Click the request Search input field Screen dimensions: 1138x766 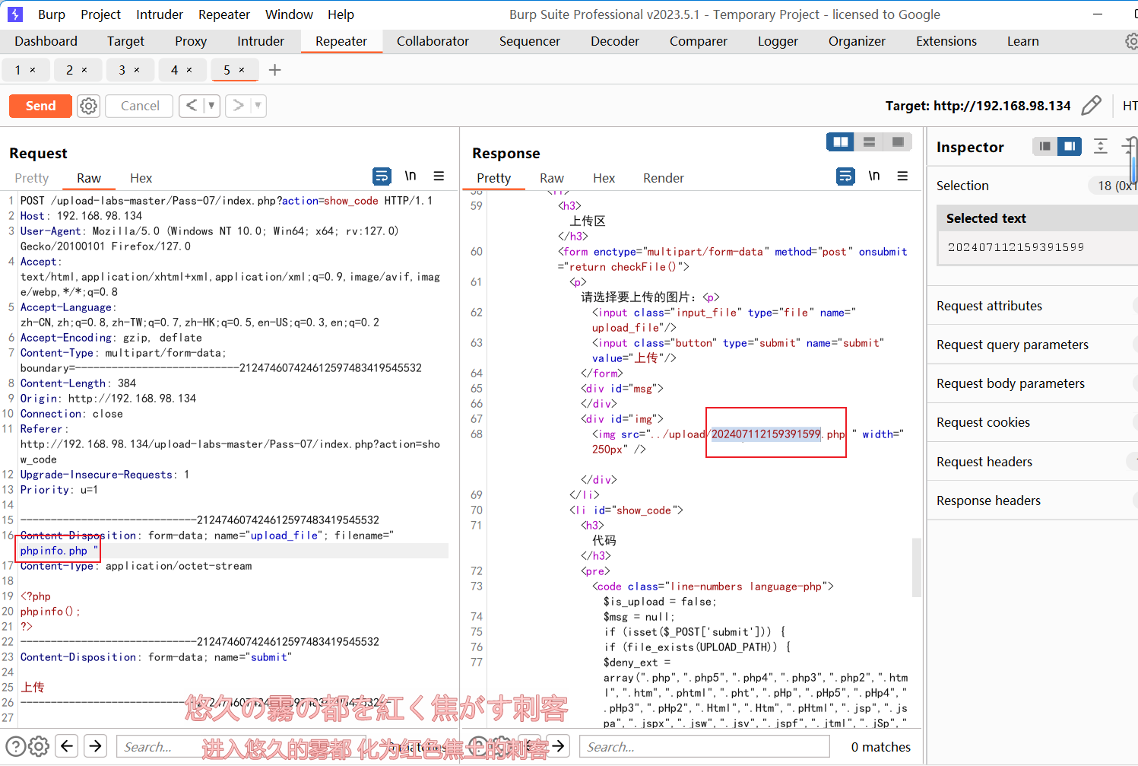[x=243, y=747]
